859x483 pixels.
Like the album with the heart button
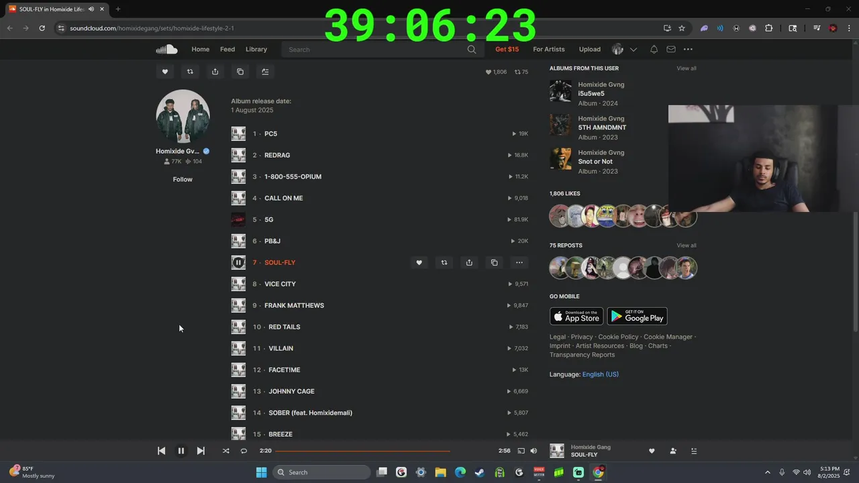click(x=165, y=72)
